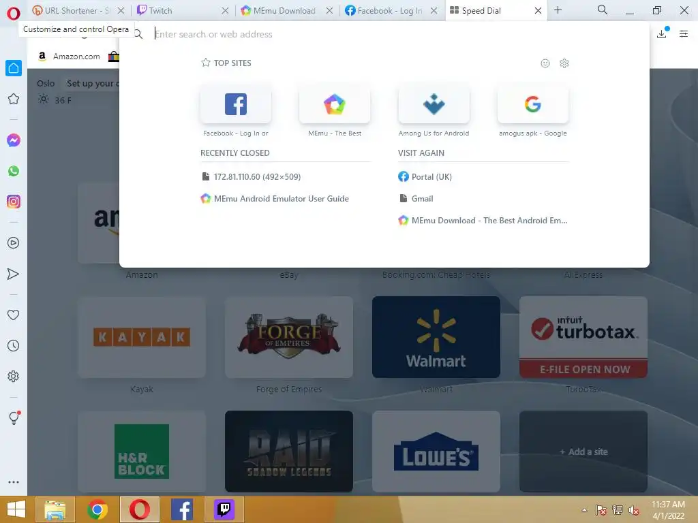Go to Speed Dial home in sidebar
698x523 pixels.
pos(14,68)
